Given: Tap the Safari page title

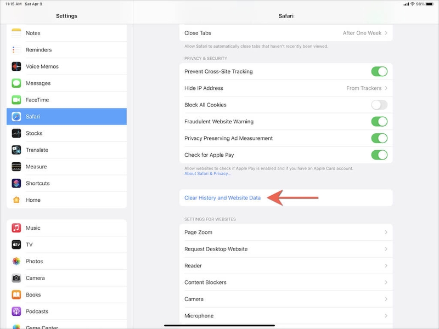Looking at the screenshot, I should click(286, 16).
